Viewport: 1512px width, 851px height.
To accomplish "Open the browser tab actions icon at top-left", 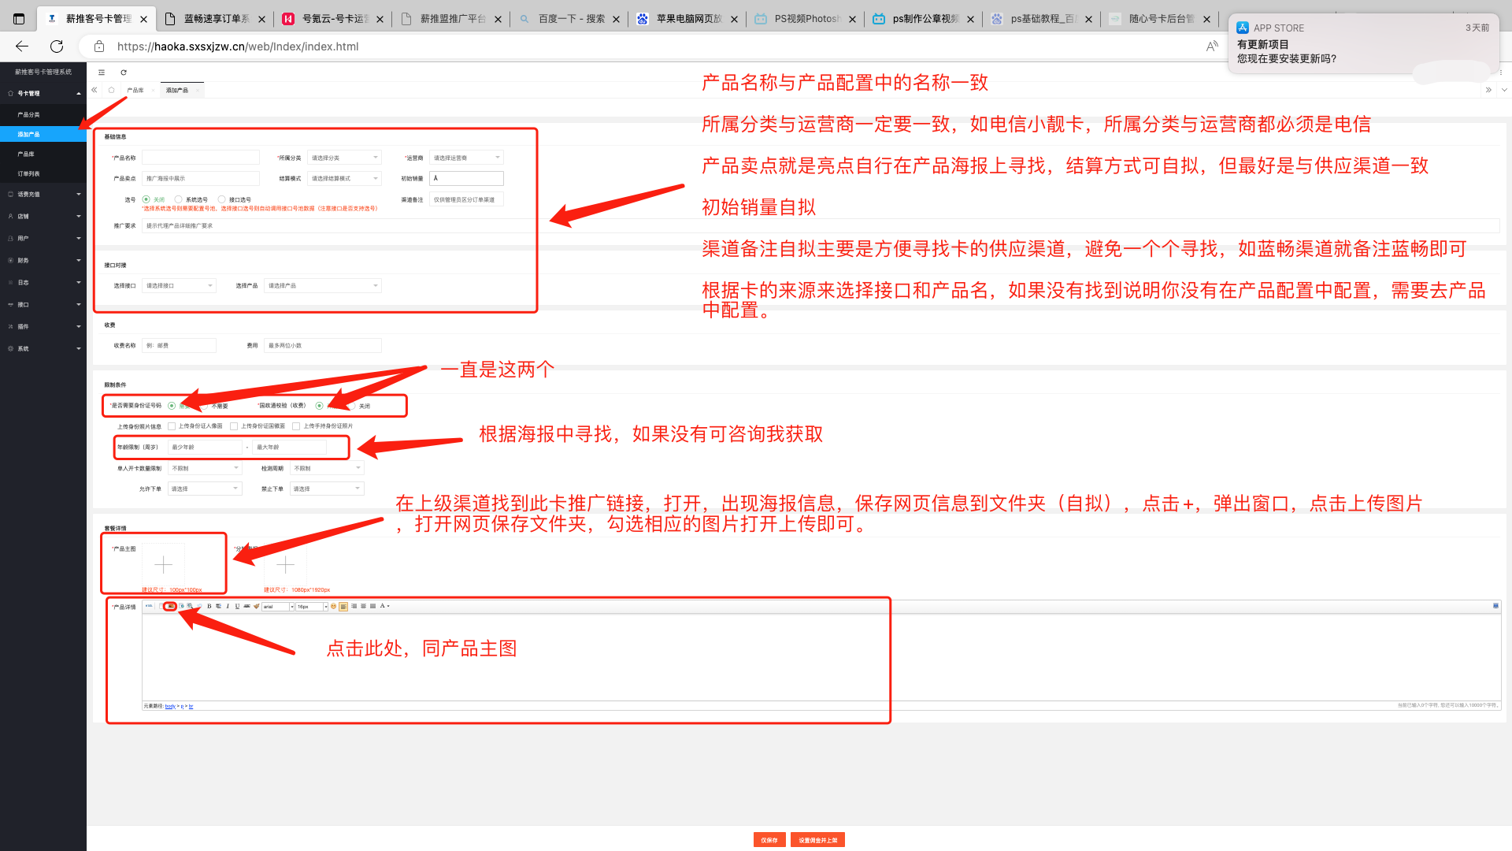I will coord(19,19).
